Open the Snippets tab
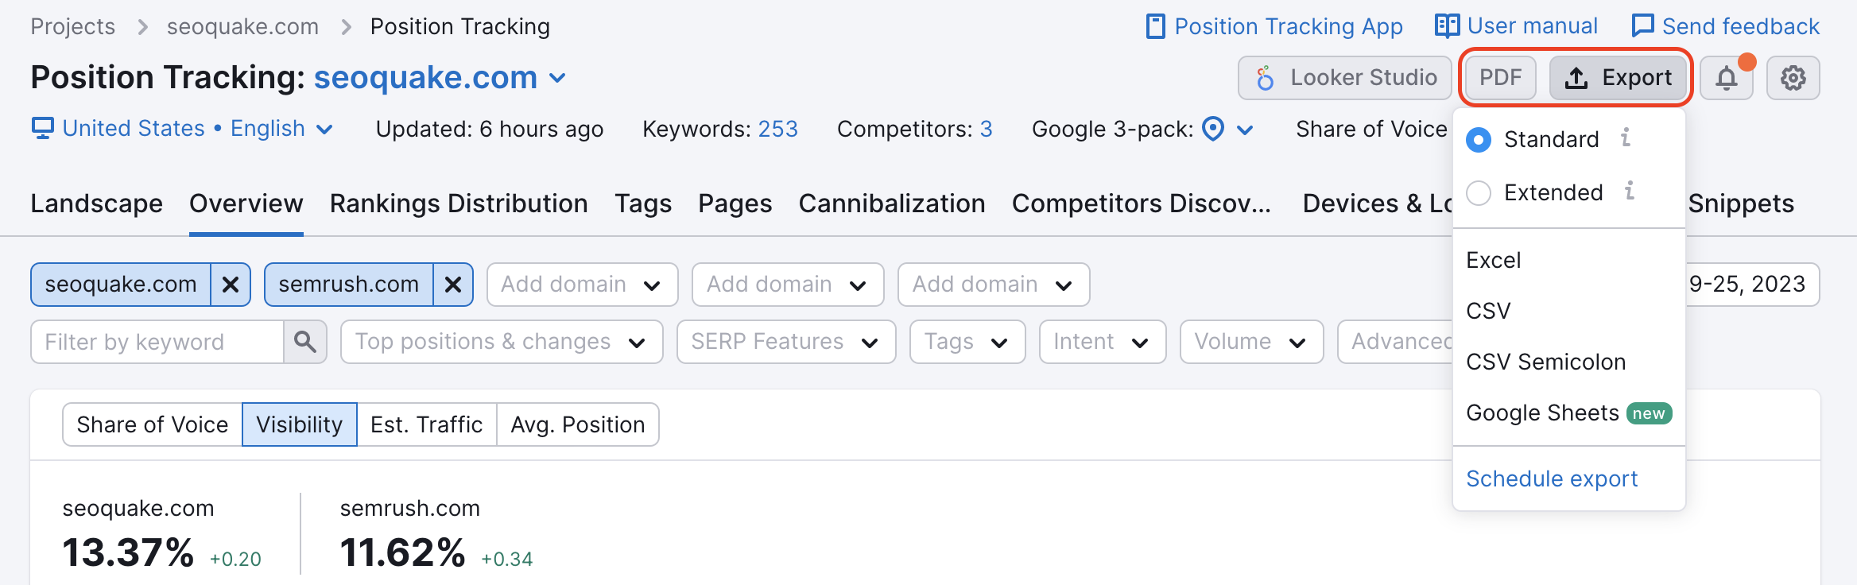The image size is (1857, 585). click(1741, 203)
